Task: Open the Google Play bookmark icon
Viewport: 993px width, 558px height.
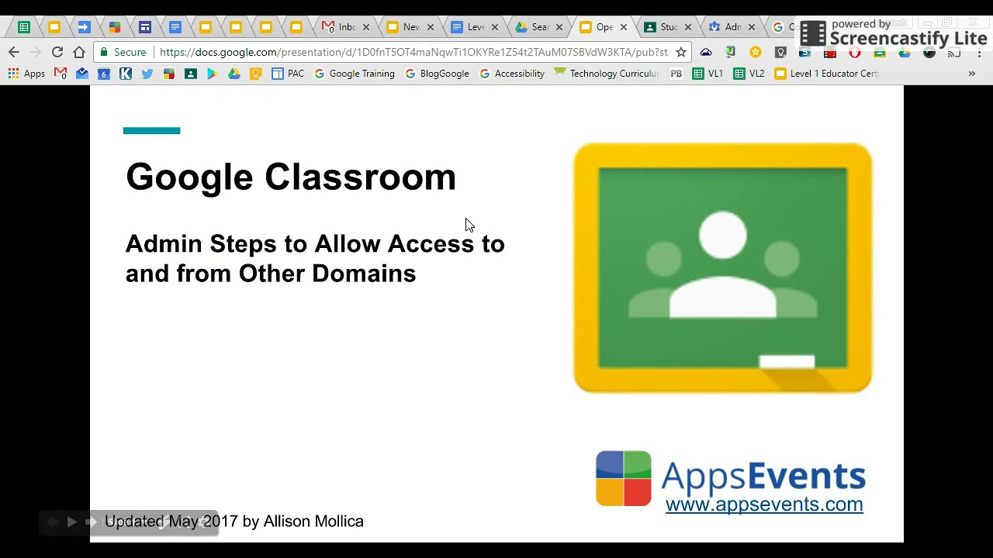Action: [x=212, y=74]
